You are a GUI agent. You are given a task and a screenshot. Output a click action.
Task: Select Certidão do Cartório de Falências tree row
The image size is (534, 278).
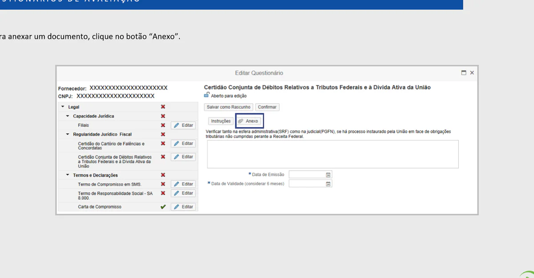click(111, 146)
